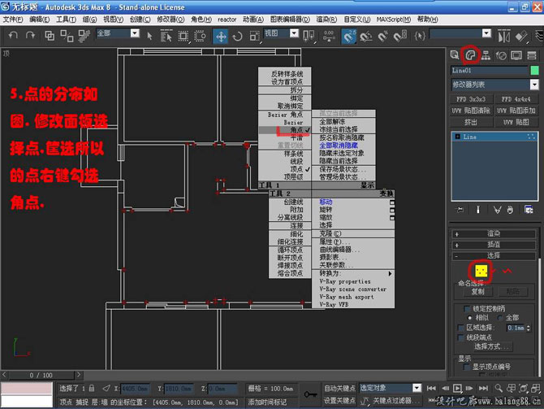Choose 焊接顶点 in context menu
The image size is (544, 409).
click(290, 266)
